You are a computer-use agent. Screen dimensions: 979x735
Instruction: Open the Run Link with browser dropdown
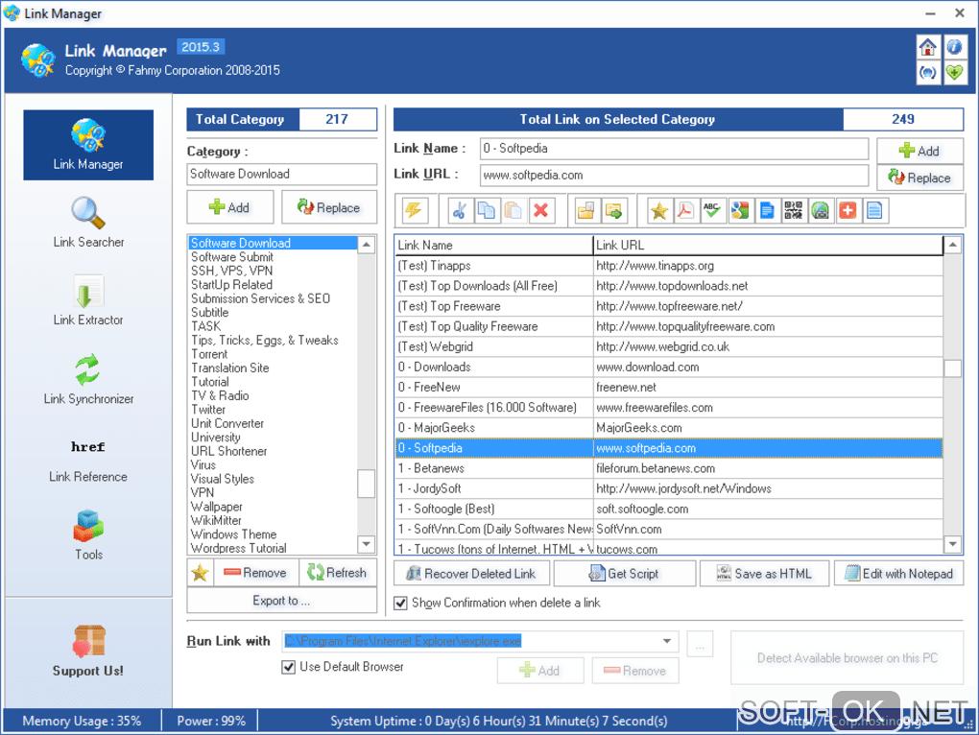(x=667, y=641)
